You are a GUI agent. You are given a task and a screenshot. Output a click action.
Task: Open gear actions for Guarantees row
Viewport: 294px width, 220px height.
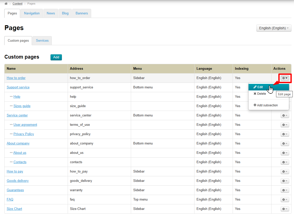coord(285,190)
